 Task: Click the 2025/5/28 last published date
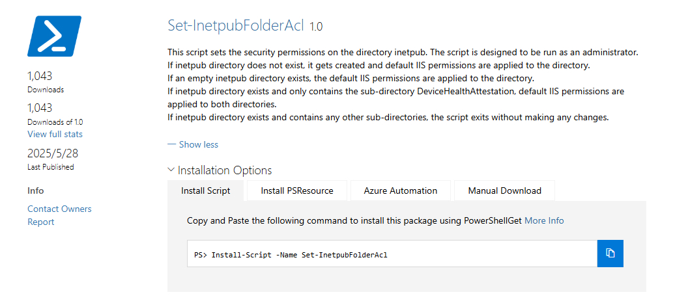coord(53,153)
